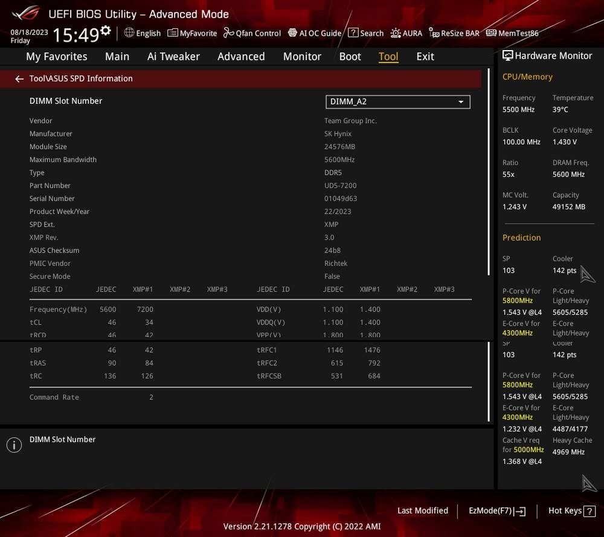Click the Search label in top bar
Screen dimensions: 604x537
371,33
